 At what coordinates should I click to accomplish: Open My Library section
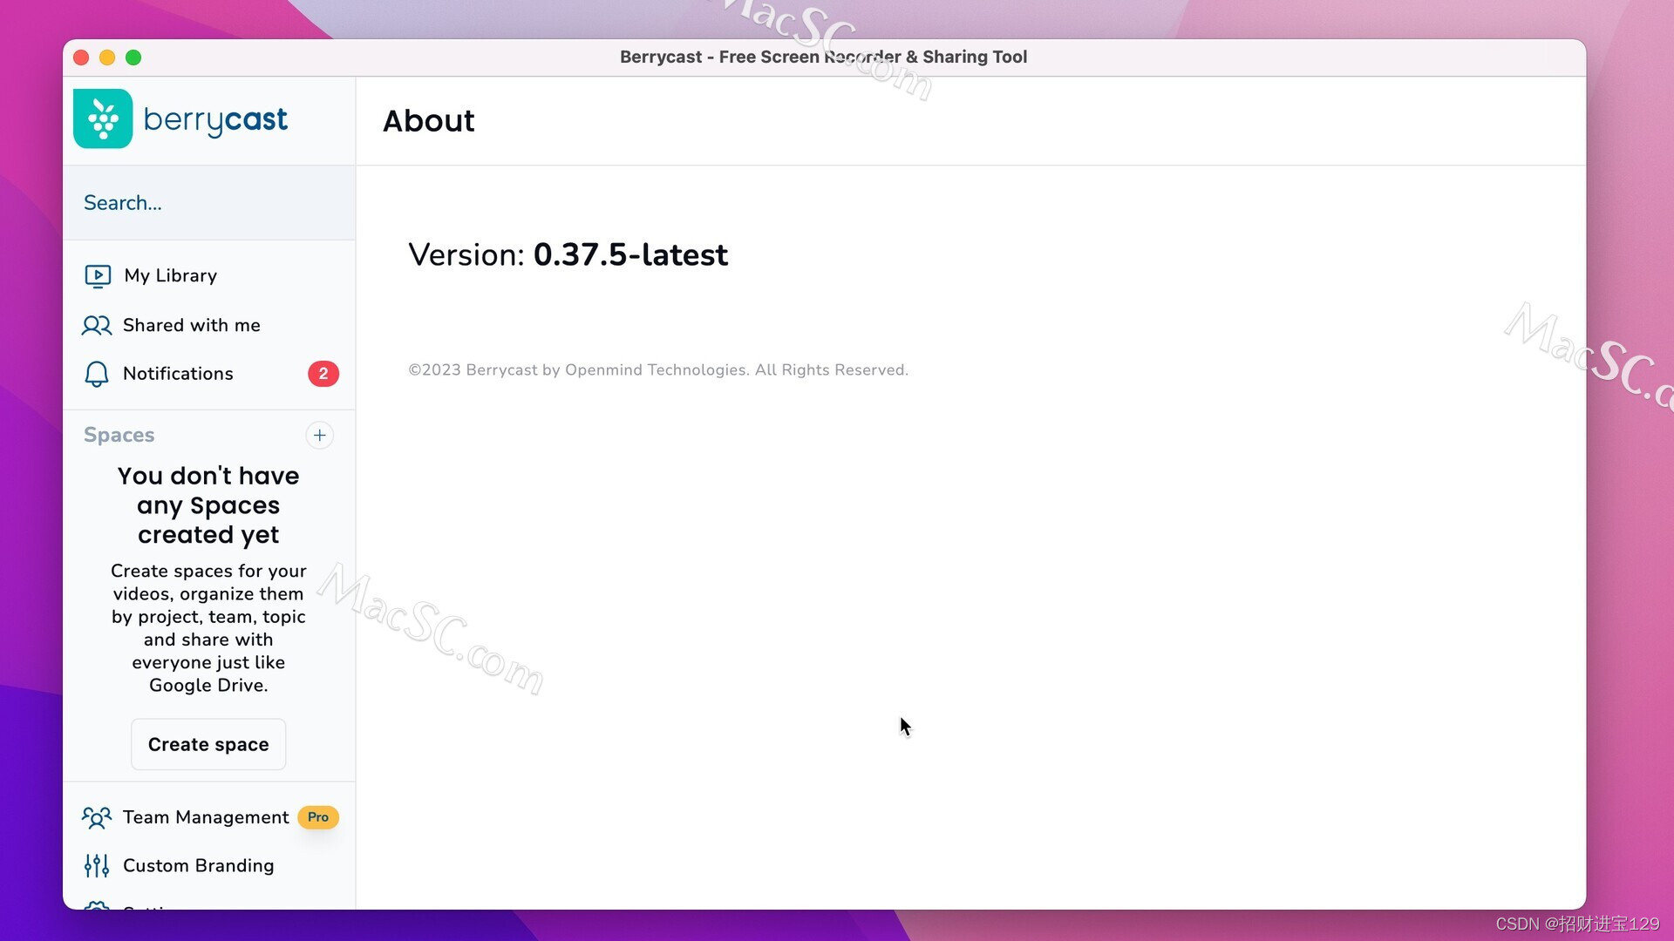170,274
